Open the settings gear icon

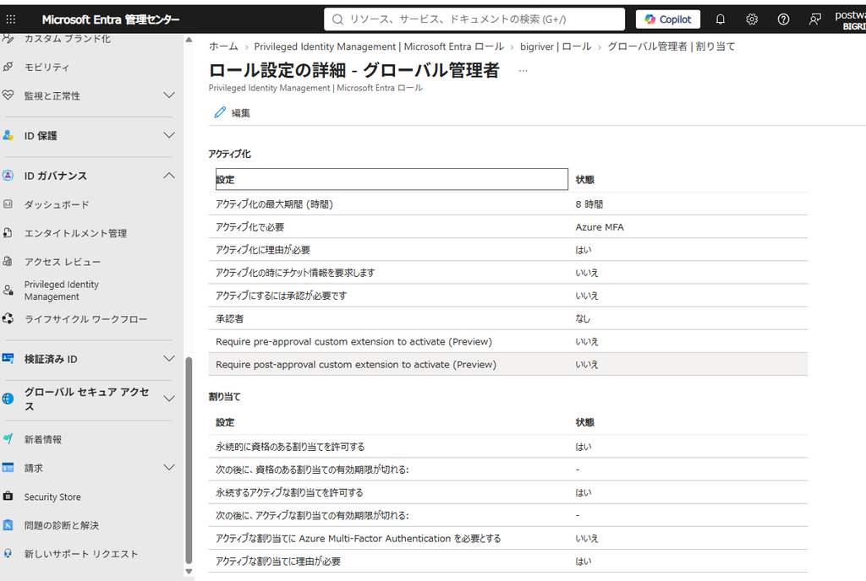point(752,19)
